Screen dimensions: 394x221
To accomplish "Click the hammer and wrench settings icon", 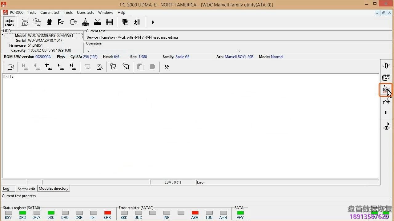I will pyautogui.click(x=167, y=67).
